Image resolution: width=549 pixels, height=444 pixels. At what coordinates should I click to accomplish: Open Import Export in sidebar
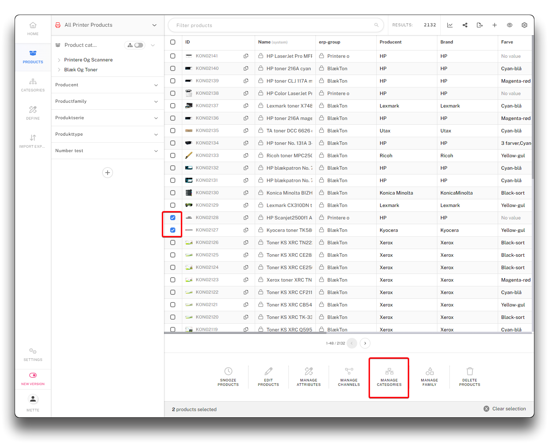(33, 141)
